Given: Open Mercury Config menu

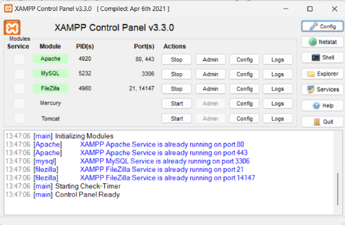Looking at the screenshot, I should [244, 104].
